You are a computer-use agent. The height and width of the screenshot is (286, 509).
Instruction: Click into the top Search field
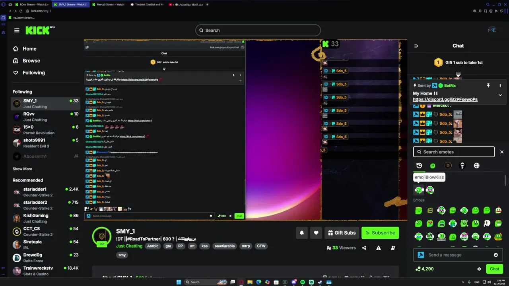(258, 30)
